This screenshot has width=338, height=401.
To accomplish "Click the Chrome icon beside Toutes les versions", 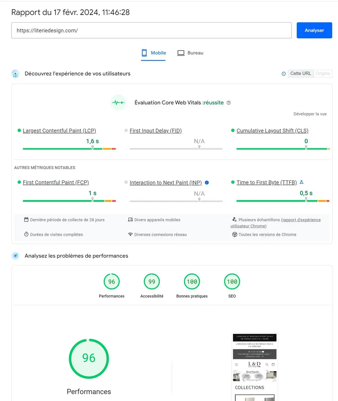I will click(x=235, y=234).
